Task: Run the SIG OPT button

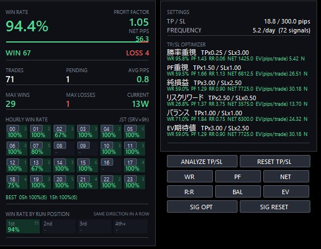Action: 202,206
